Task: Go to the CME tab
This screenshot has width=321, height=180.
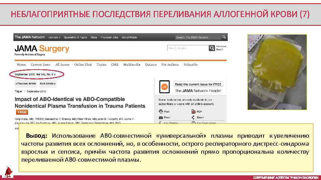Action: click(x=115, y=64)
